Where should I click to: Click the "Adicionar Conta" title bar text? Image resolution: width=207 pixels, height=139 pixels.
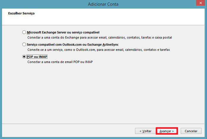[103, 4]
